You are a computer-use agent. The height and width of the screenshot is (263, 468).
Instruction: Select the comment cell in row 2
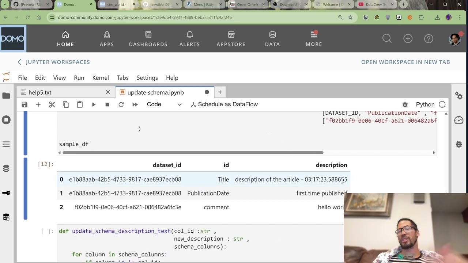click(x=216, y=207)
